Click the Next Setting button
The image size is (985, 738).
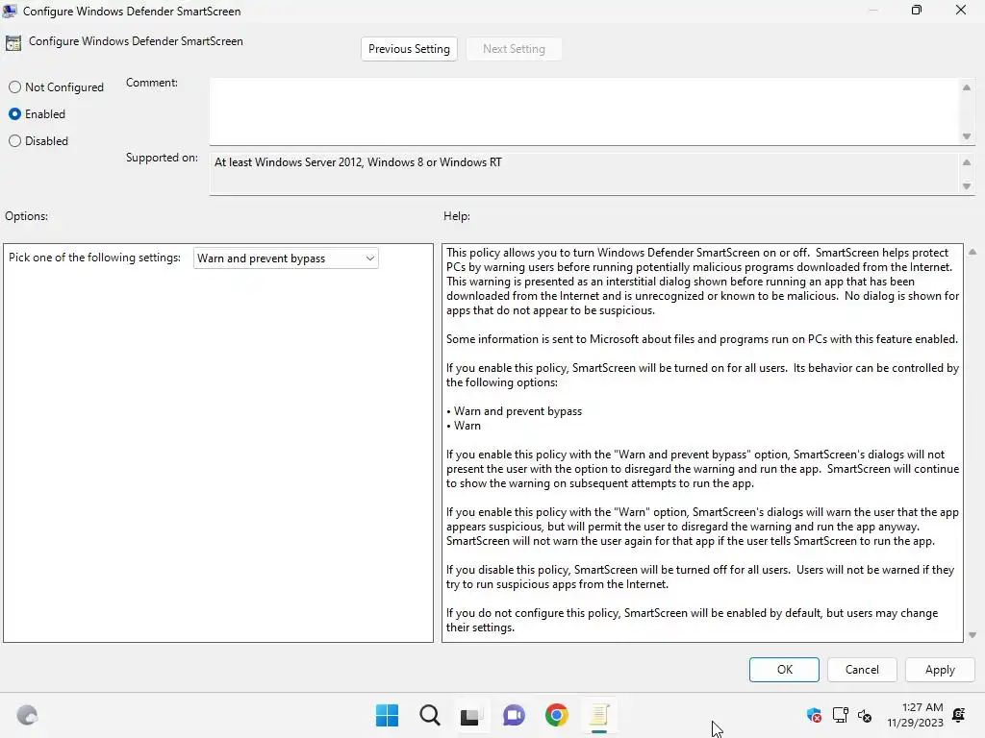click(x=514, y=49)
